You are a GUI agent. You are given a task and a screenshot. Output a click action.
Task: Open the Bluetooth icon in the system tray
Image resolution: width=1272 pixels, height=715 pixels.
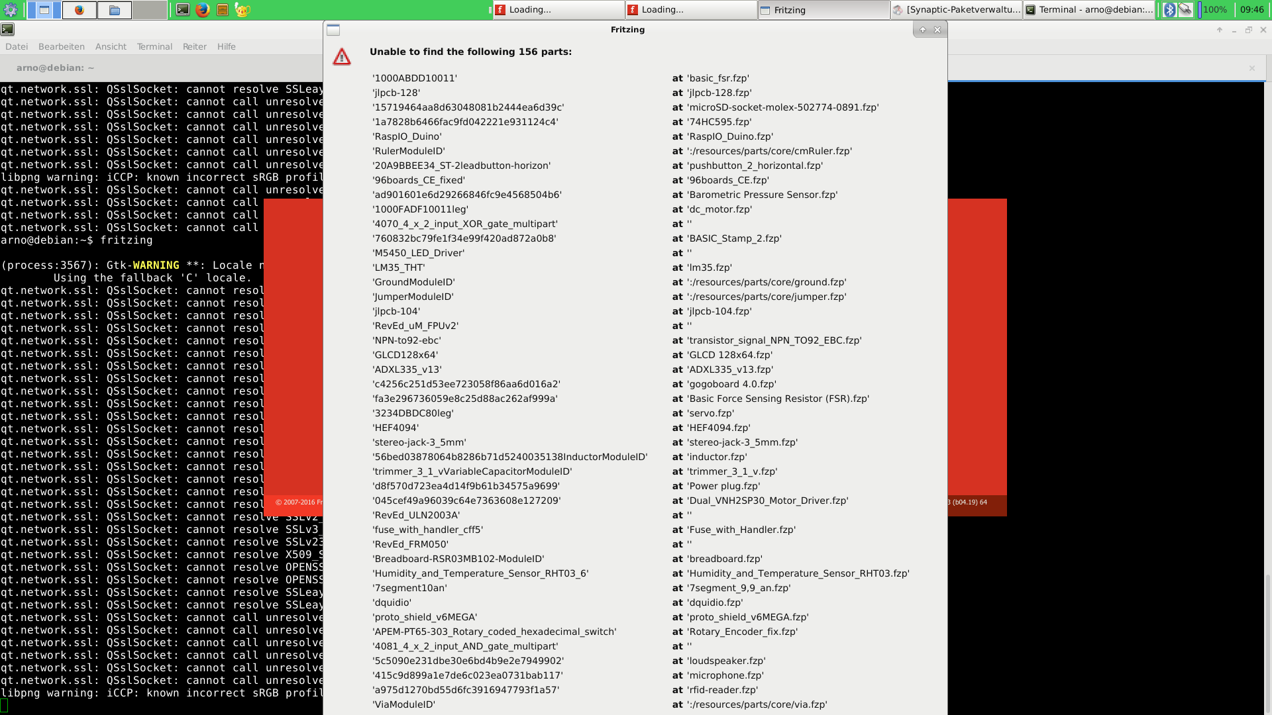click(1169, 10)
